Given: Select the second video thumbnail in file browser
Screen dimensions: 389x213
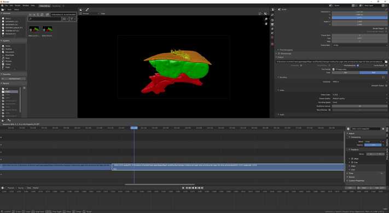Looking at the screenshot, I should [47, 29].
